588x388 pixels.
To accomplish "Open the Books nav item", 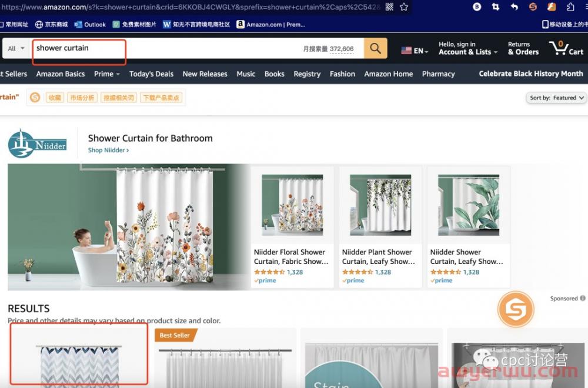I will point(274,74).
